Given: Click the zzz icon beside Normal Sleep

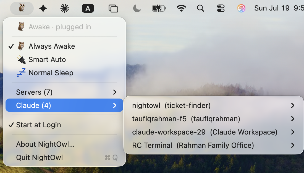Looking at the screenshot, I should 21,73.
